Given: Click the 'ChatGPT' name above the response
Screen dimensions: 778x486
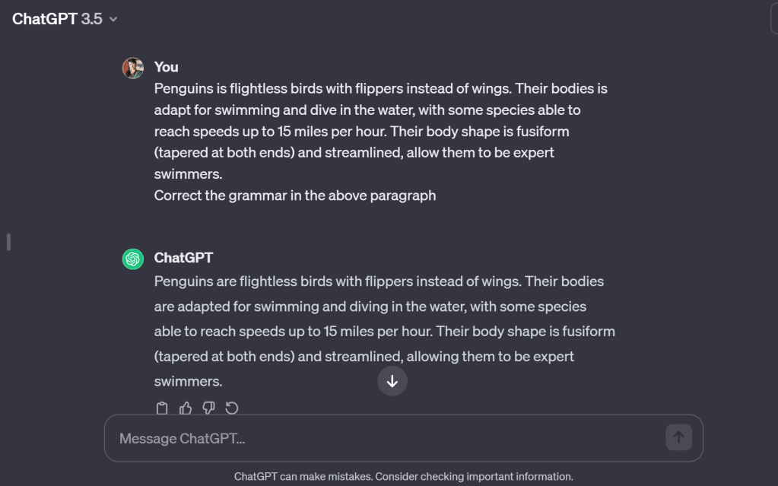Looking at the screenshot, I should coord(183,258).
